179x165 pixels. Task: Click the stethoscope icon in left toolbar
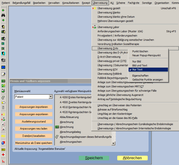click(3, 97)
